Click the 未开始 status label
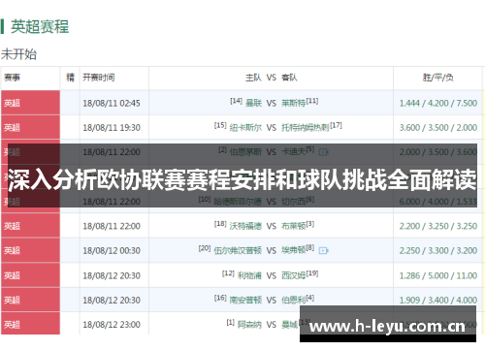The width and height of the screenshot is (485, 351). coord(18,54)
